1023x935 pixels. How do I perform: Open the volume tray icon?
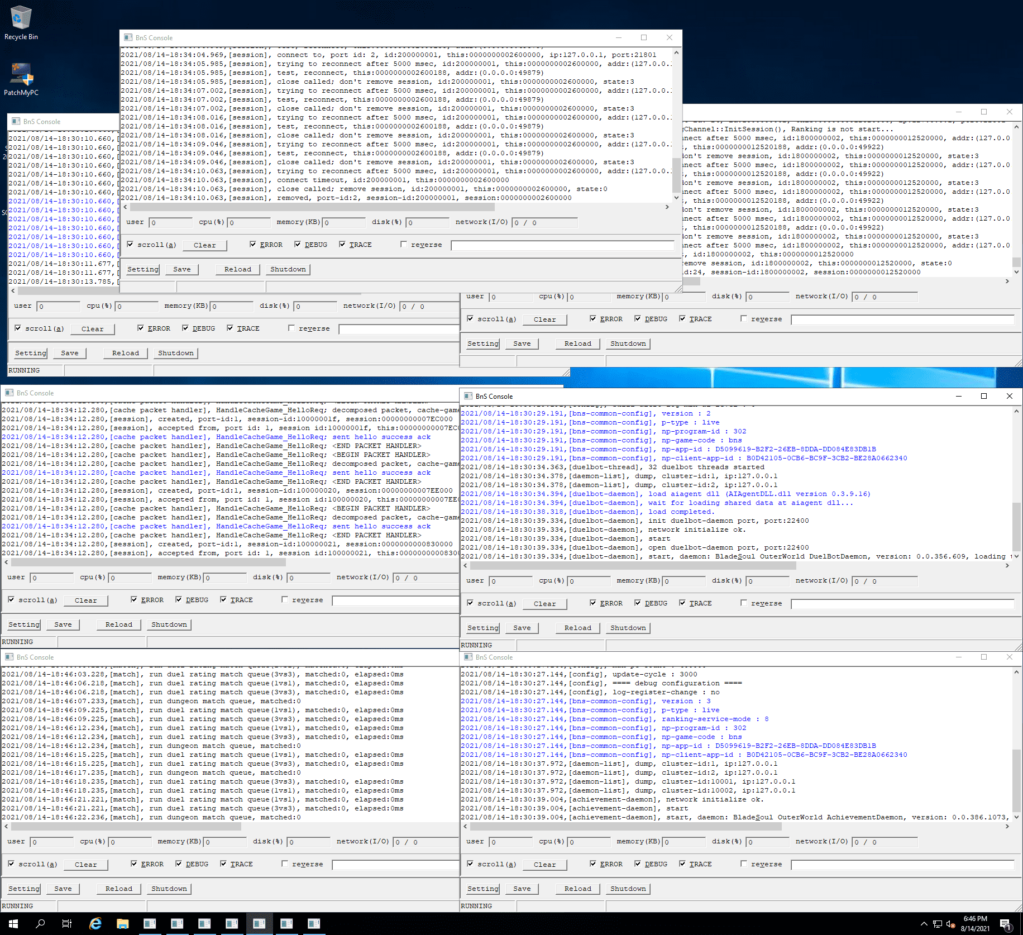click(950, 924)
